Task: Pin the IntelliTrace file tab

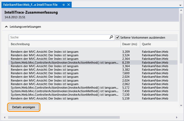Action: pyautogui.click(x=63, y=5)
